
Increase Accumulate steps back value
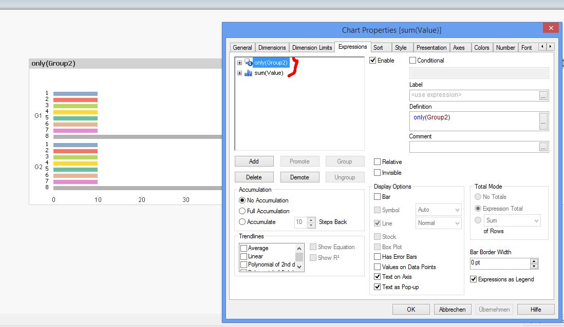click(311, 220)
